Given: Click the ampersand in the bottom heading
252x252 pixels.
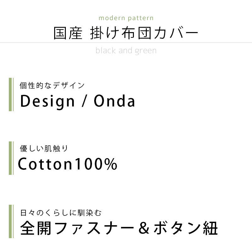Looking at the screenshot, I should coord(144,228).
